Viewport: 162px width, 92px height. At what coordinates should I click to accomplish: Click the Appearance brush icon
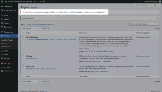tap(2, 32)
